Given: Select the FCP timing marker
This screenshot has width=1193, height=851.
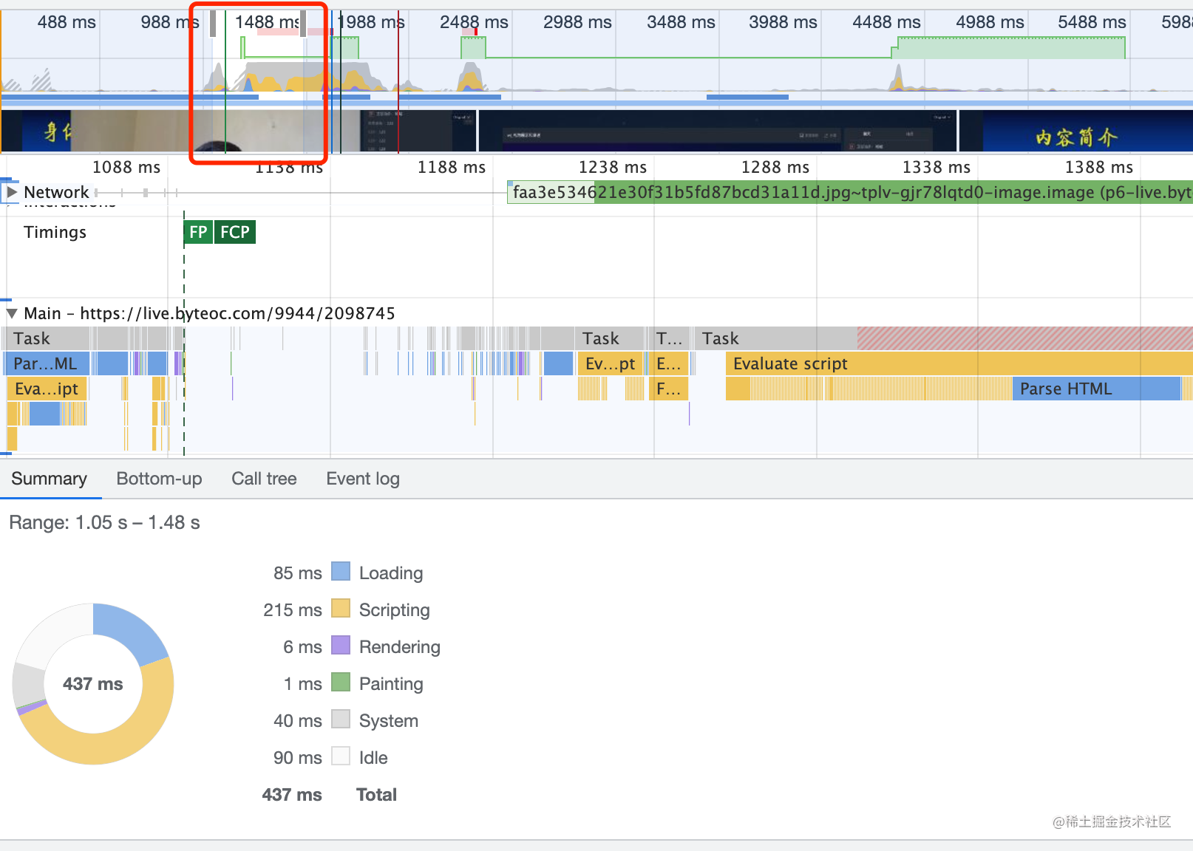Looking at the screenshot, I should 235,232.
